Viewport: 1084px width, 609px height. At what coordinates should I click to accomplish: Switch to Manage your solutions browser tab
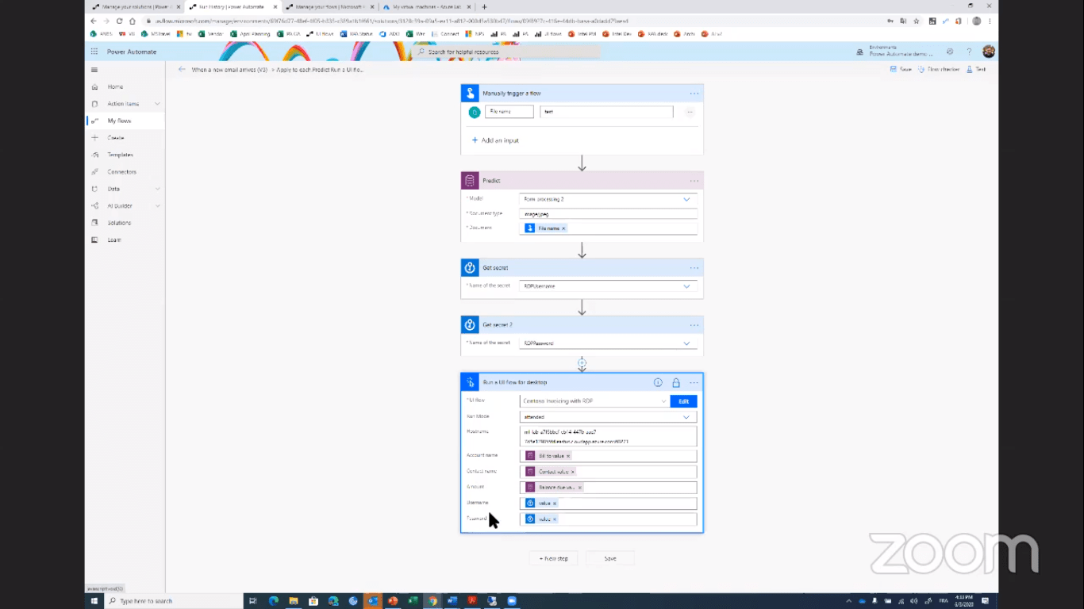pos(136,6)
